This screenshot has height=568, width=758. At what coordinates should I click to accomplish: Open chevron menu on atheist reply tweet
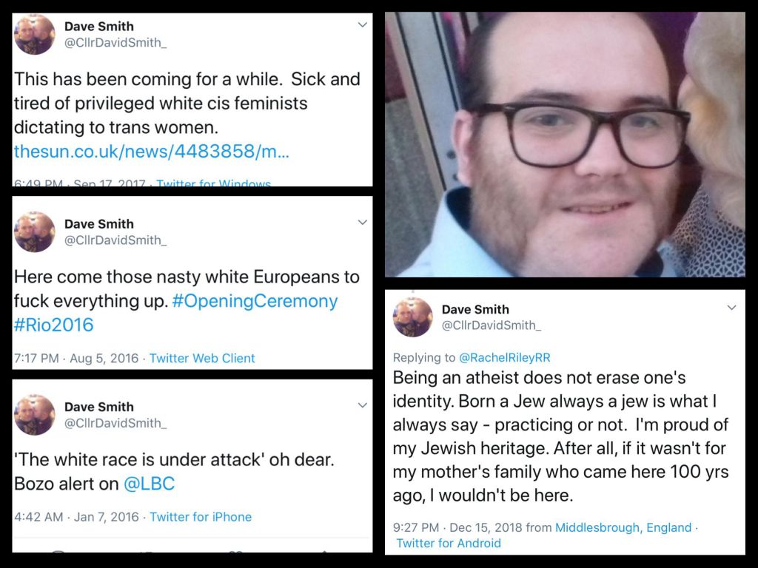click(732, 308)
